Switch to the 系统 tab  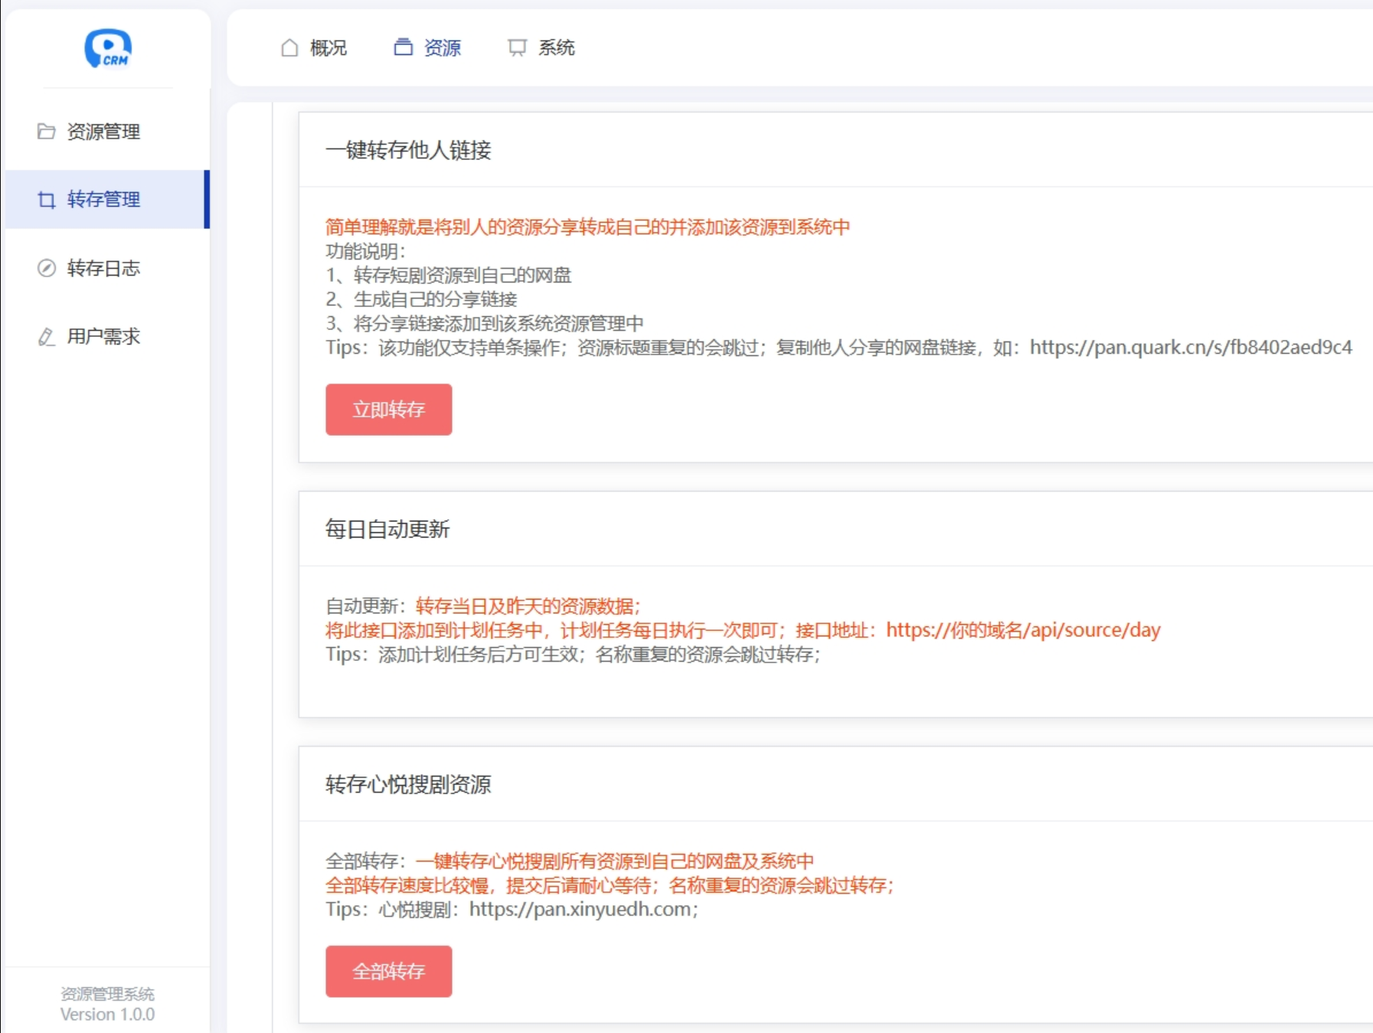(557, 47)
